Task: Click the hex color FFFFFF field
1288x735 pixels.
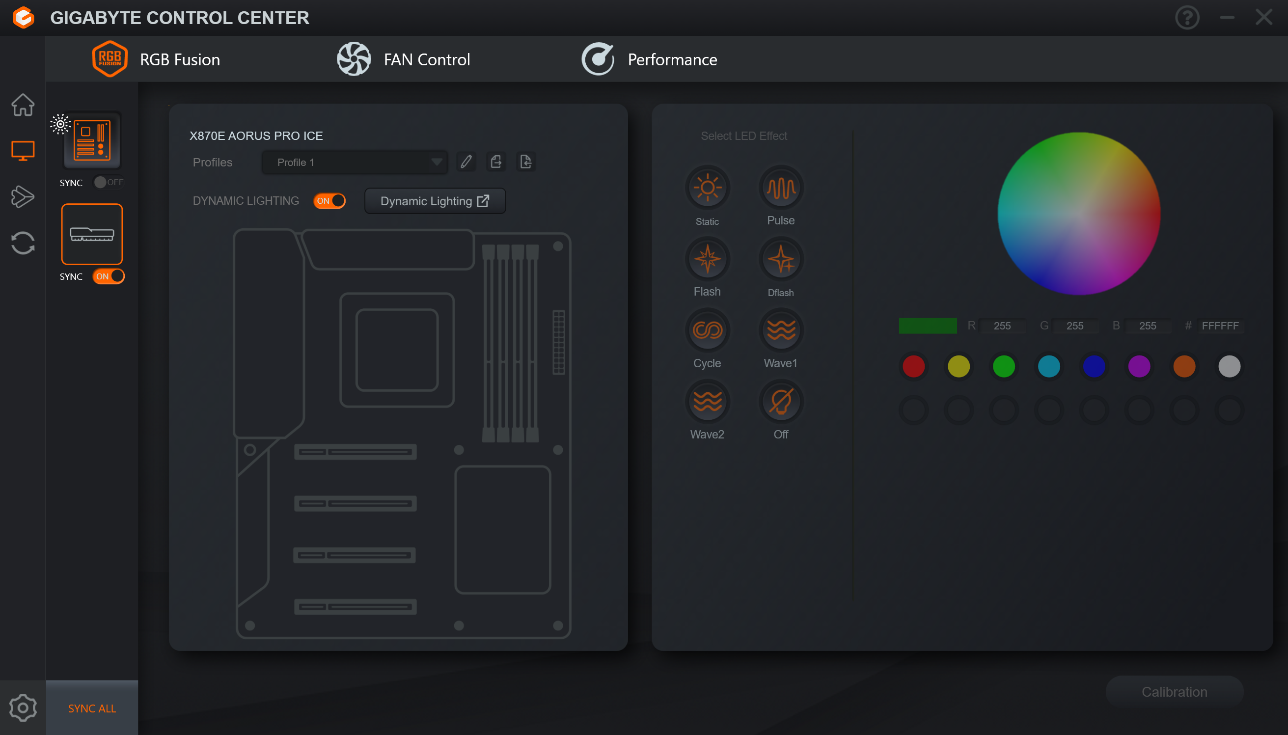Action: pyautogui.click(x=1220, y=326)
